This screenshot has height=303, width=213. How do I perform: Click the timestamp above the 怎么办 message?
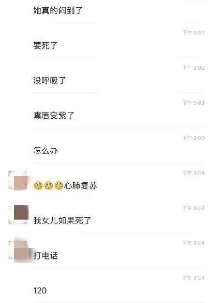pyautogui.click(x=194, y=138)
